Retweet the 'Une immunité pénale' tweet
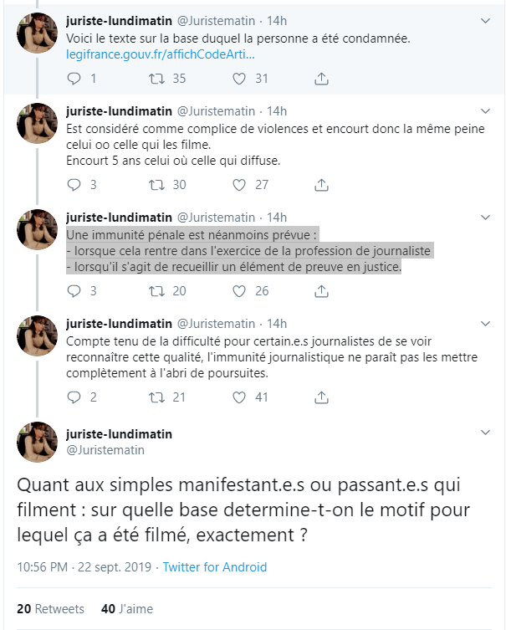This screenshot has width=506, height=630. coord(156,291)
